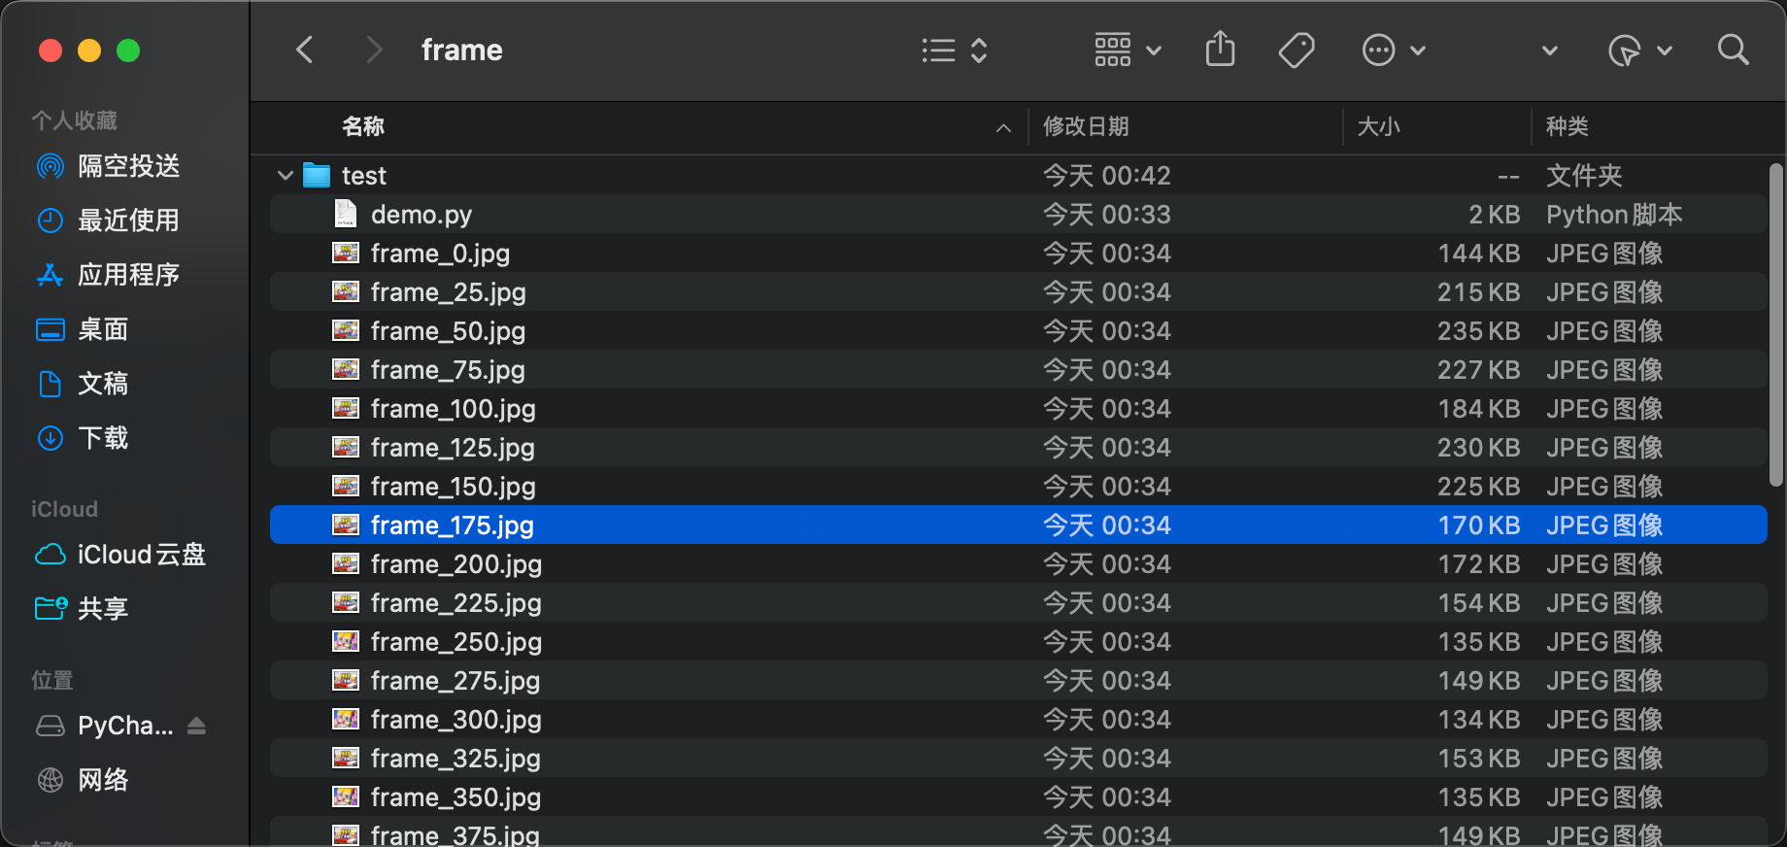Screen dimensions: 1787x847
Task: Open the Edit Tags icon
Action: click(x=1297, y=51)
